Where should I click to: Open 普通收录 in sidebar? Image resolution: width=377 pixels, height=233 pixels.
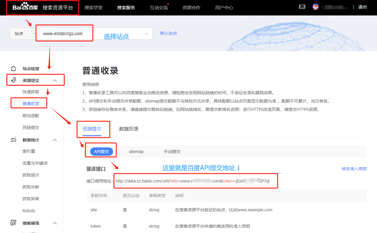coord(31,104)
